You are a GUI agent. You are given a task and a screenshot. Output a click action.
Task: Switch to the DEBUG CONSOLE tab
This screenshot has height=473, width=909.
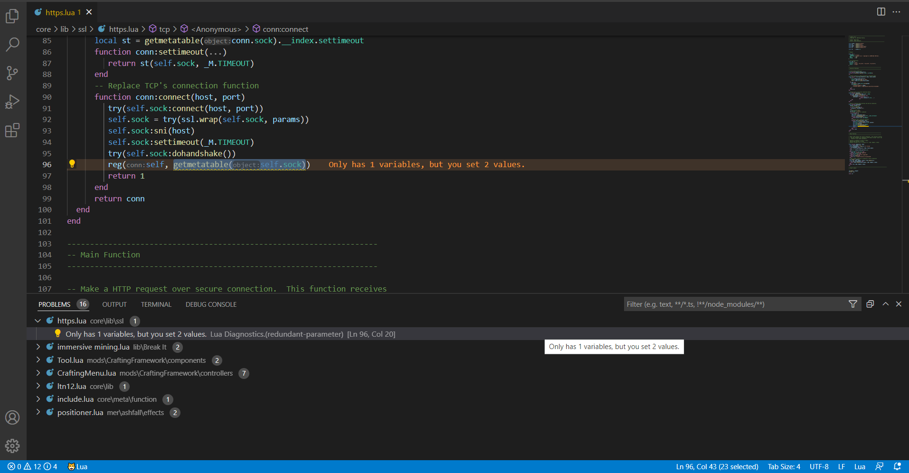pyautogui.click(x=210, y=304)
